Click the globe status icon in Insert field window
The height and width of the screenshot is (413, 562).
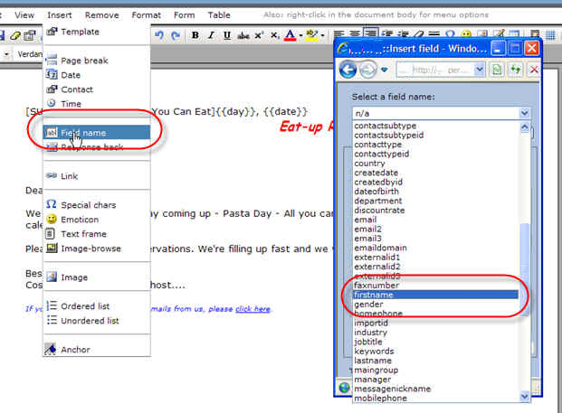[x=344, y=388]
